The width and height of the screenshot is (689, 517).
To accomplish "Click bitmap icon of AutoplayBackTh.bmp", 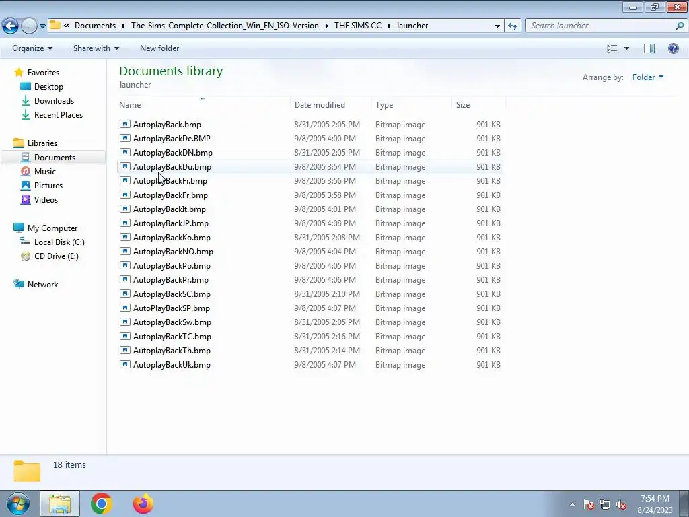I will (124, 350).
